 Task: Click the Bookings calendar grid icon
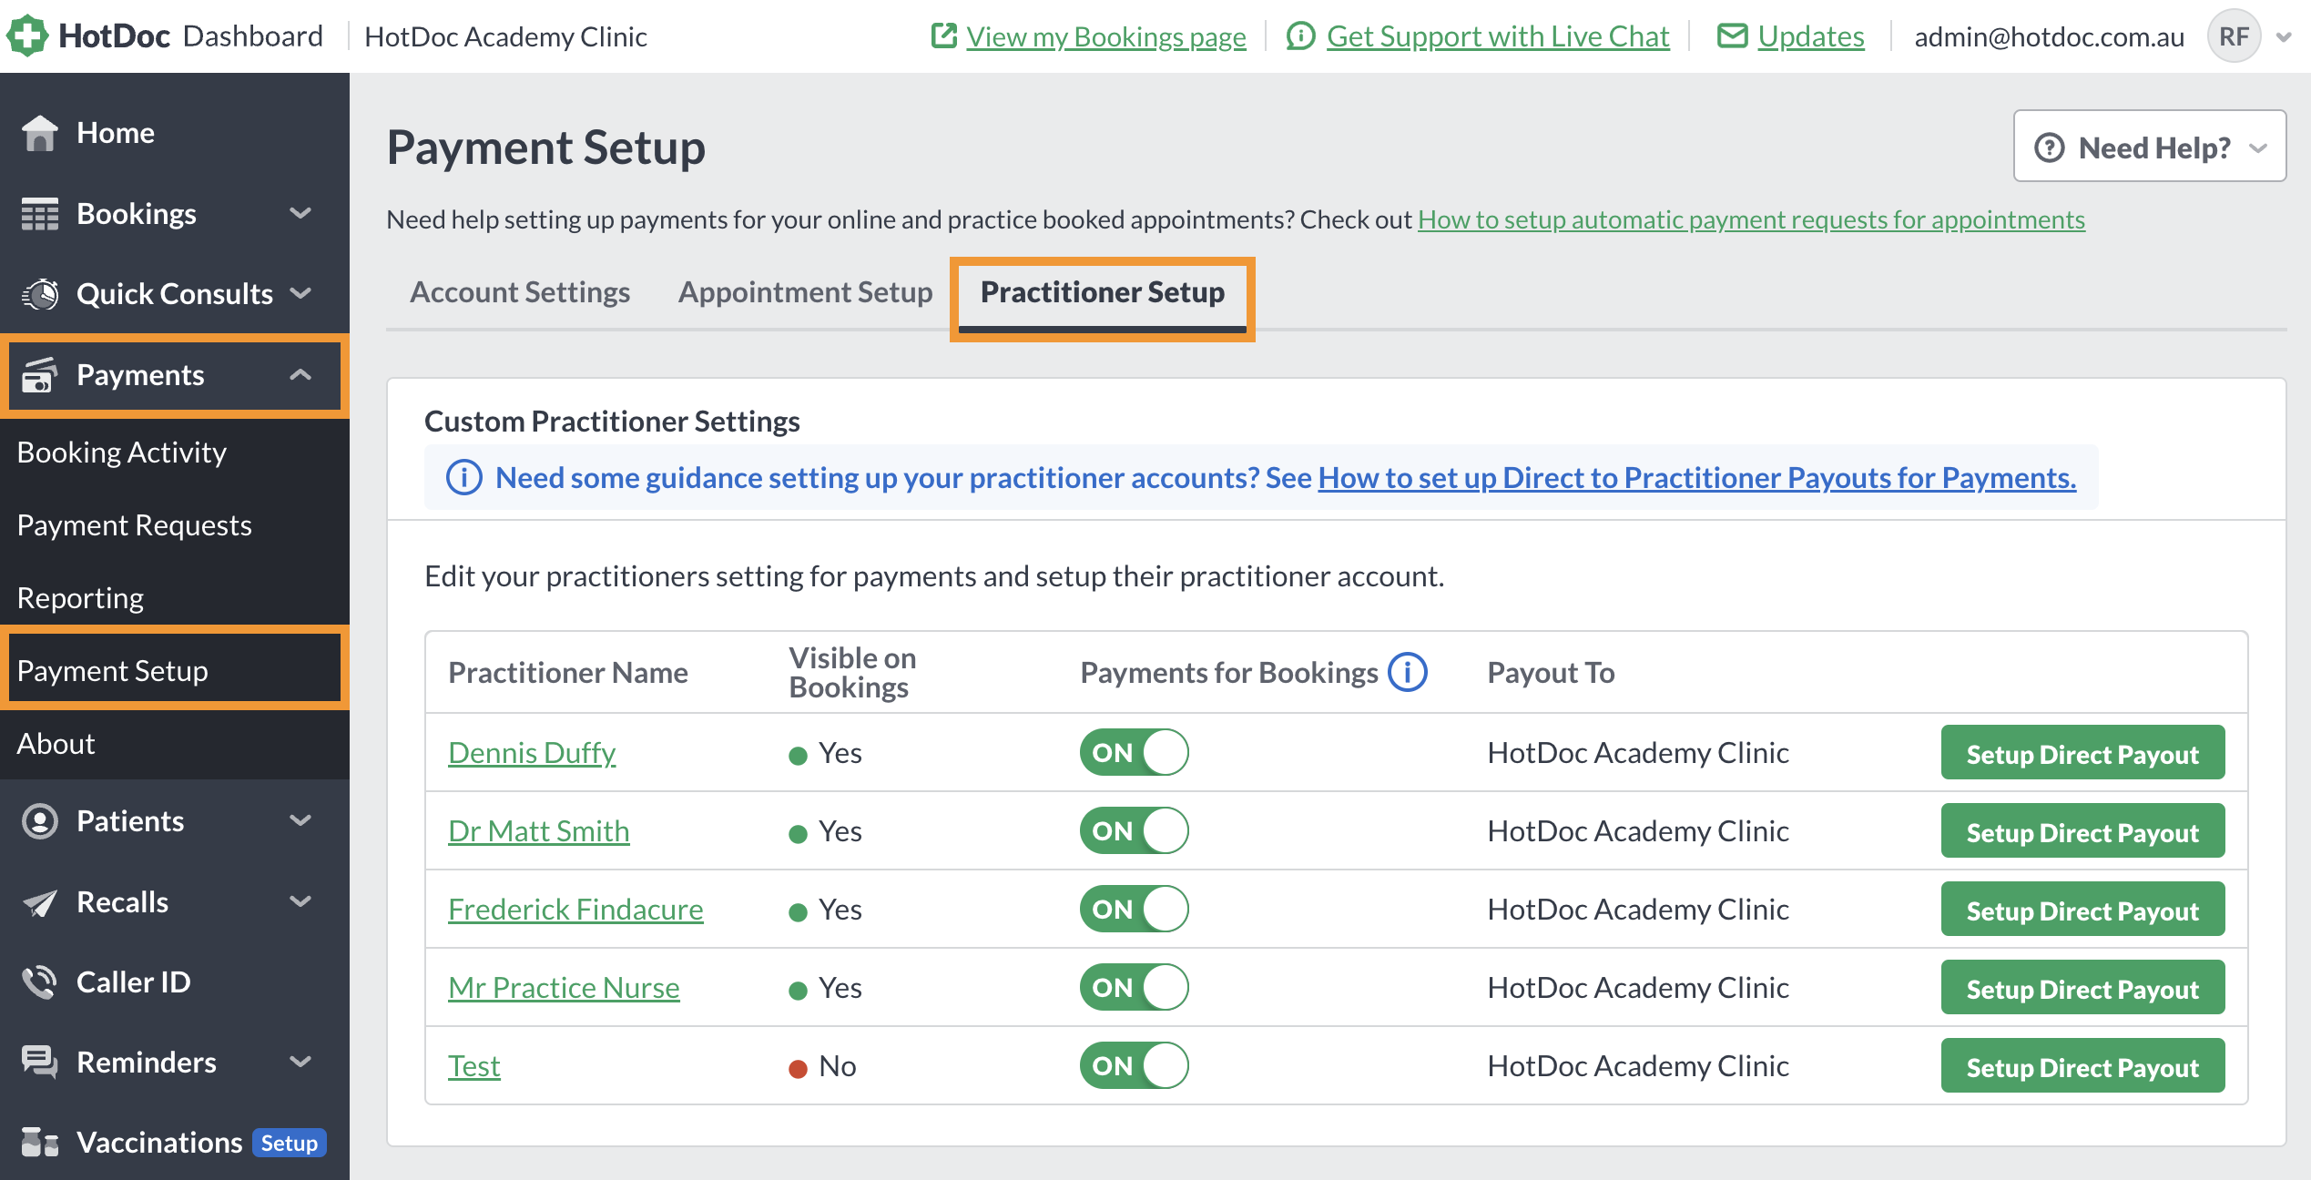click(40, 214)
